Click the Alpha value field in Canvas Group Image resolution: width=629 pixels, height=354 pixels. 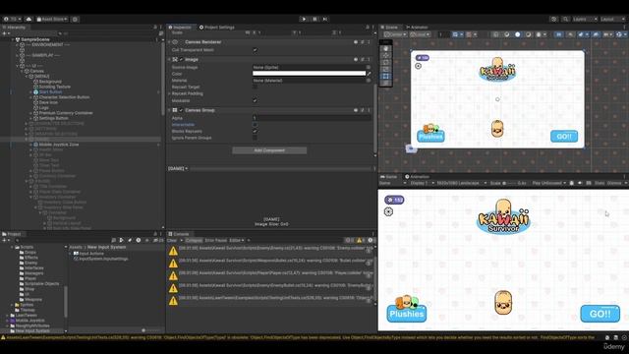[x=312, y=118]
